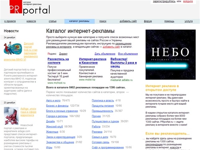The width and height of the screenshot is (200, 150).
Task: Open 'Работа' category
Action: (x=96, y=127)
